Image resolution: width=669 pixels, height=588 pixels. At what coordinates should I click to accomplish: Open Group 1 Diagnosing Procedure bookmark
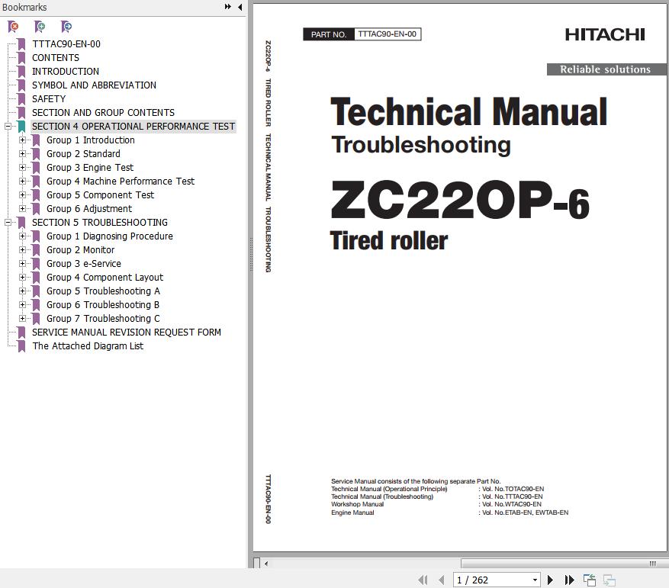(x=110, y=236)
